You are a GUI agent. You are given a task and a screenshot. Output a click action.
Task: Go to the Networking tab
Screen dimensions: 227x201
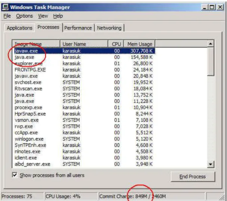tap(109, 28)
